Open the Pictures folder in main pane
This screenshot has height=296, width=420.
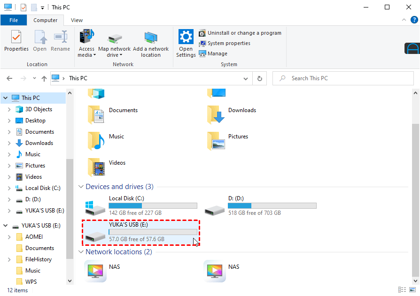pyautogui.click(x=228, y=140)
